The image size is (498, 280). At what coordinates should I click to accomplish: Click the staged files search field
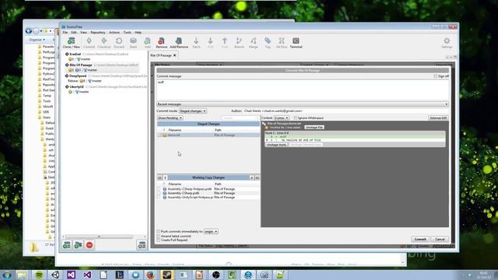[x=240, y=117]
